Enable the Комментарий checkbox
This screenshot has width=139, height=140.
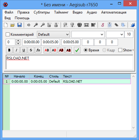click(8, 35)
